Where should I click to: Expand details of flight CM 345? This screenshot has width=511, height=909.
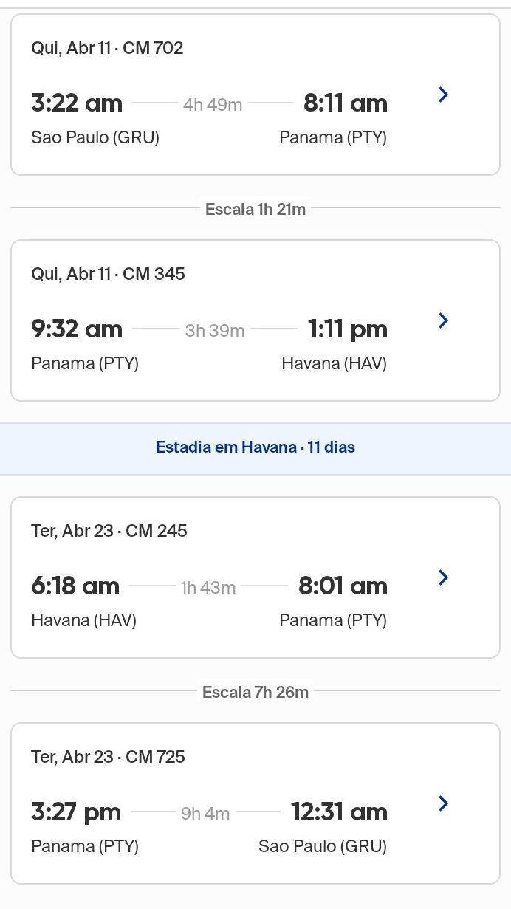click(x=442, y=320)
